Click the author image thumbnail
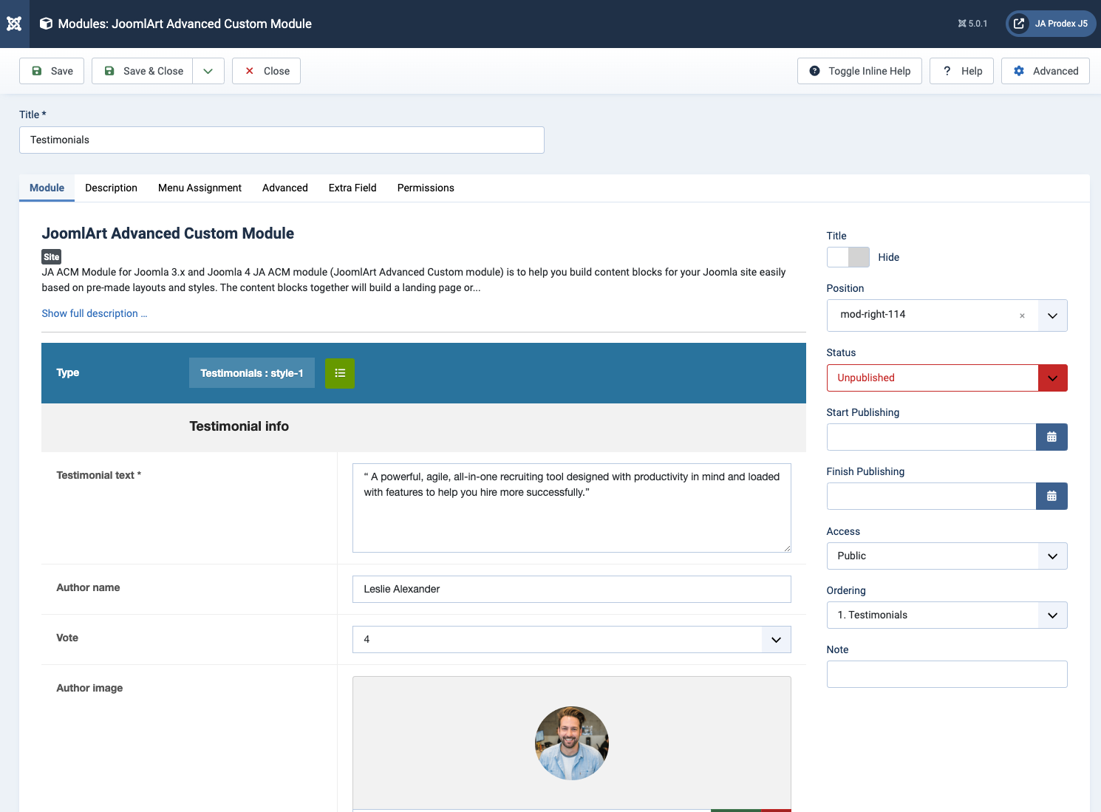 coord(572,743)
